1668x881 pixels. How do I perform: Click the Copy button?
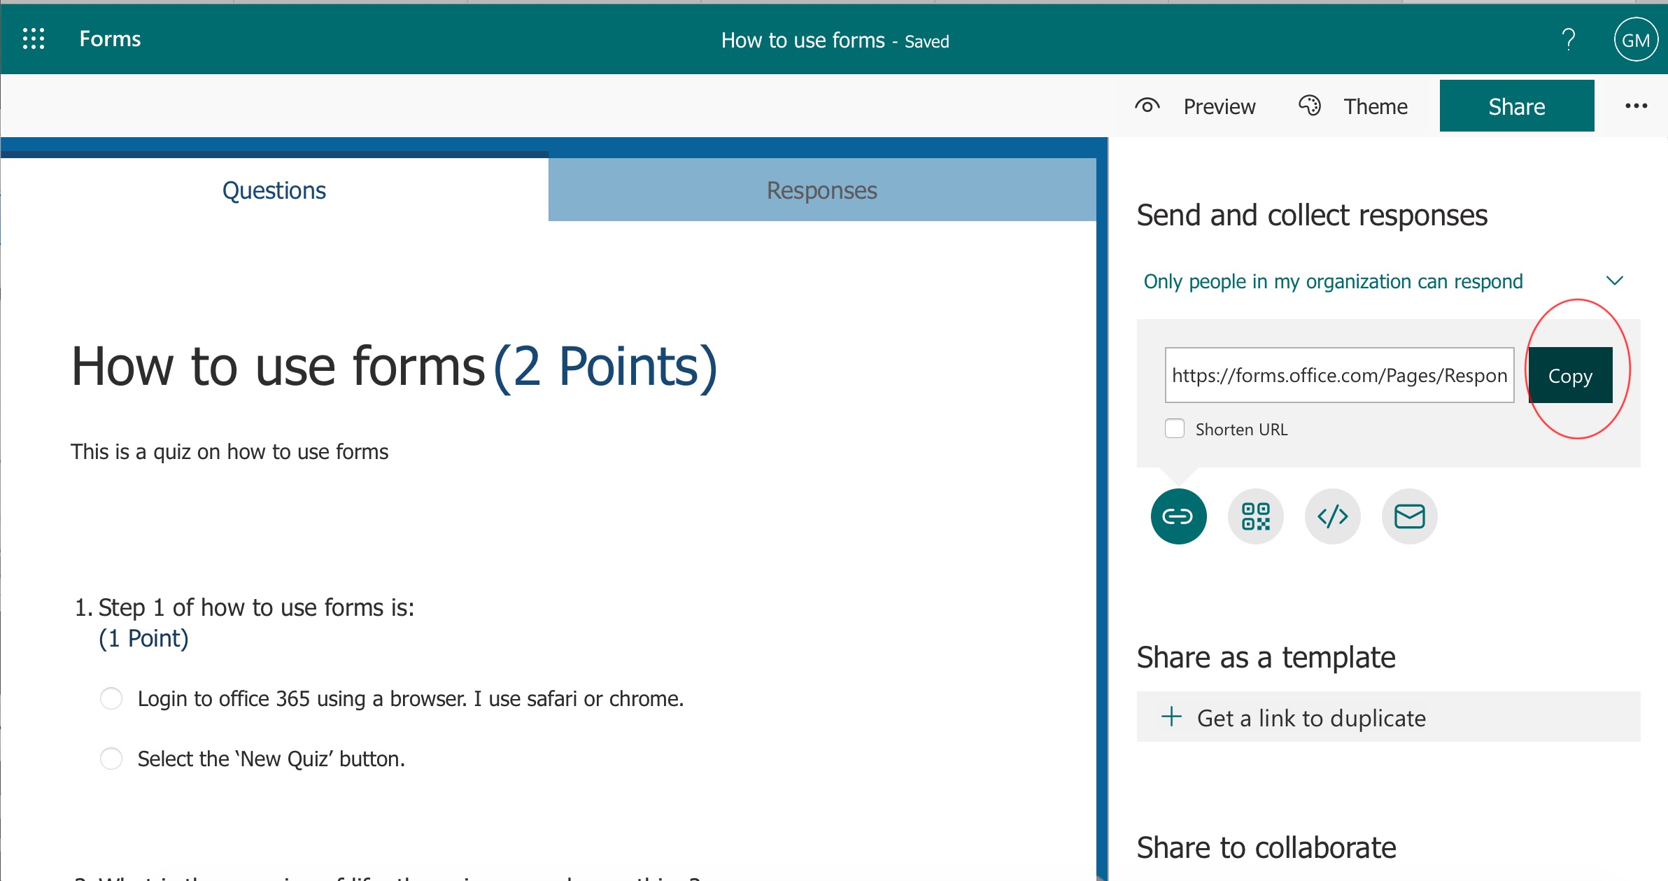tap(1570, 375)
